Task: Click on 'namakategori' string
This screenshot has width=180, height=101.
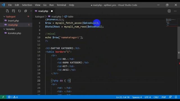Action: pos(70,37)
